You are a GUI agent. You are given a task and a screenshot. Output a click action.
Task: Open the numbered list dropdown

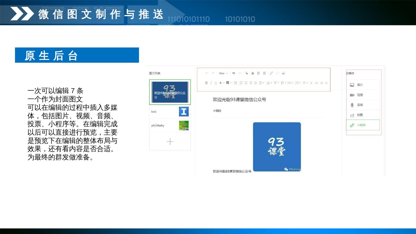[x=298, y=83]
